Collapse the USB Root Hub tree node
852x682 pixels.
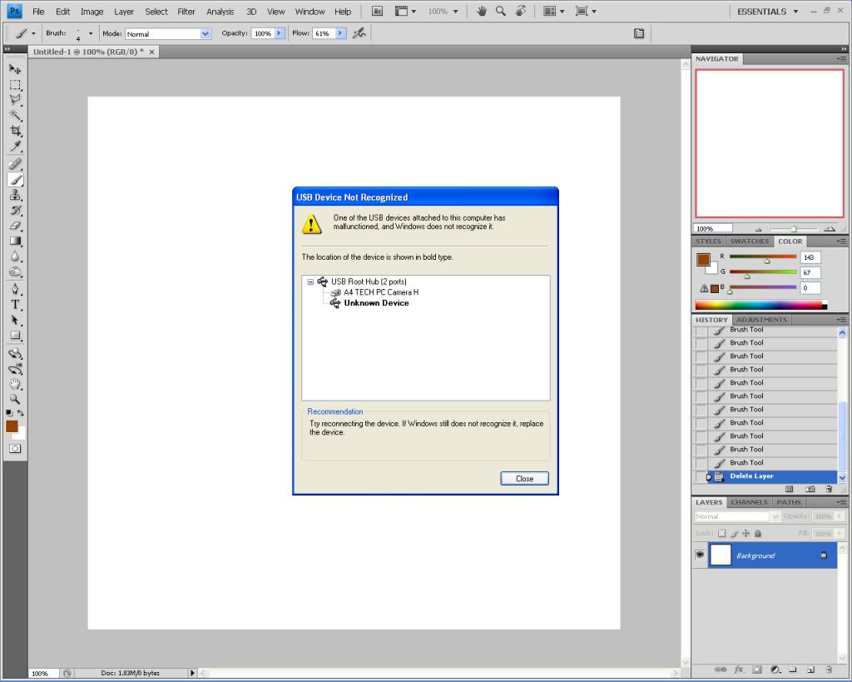(x=310, y=281)
